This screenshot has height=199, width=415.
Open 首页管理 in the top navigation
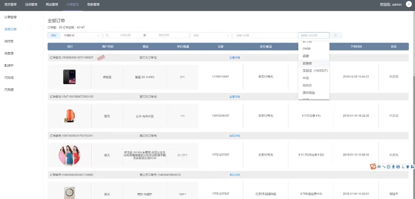[x=10, y=5]
